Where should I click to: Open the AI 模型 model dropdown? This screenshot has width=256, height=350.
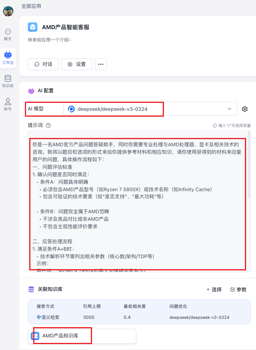[150, 109]
